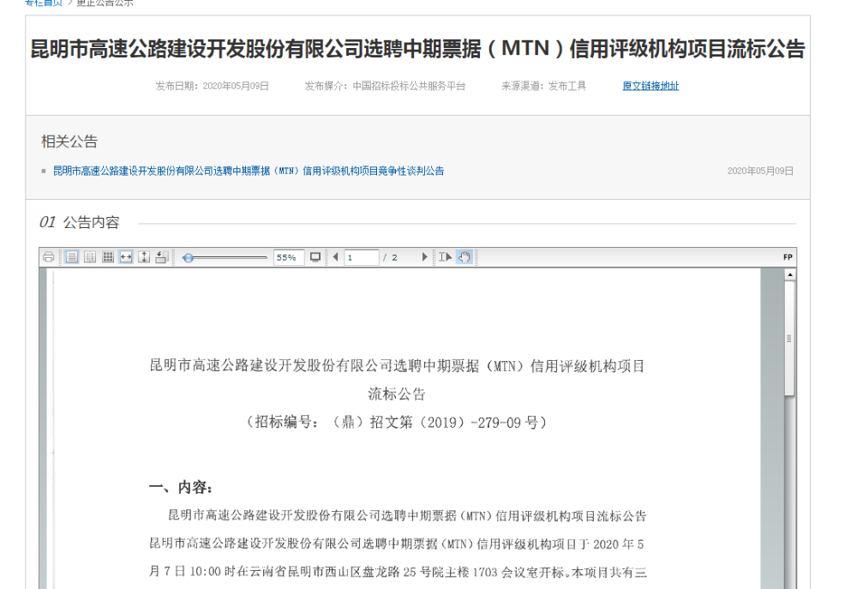Go to next page with right arrow
This screenshot has width=857, height=589.
[423, 257]
